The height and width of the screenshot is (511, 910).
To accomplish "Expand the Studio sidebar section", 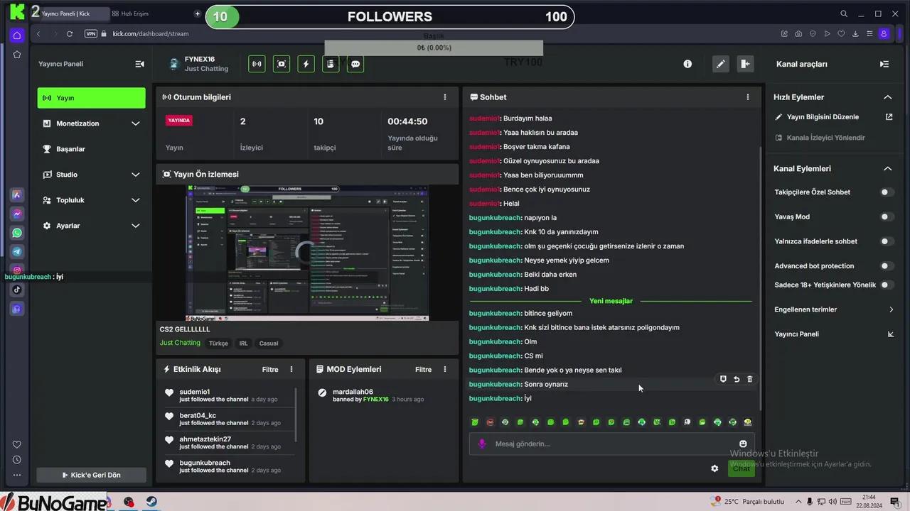I will [x=91, y=175].
